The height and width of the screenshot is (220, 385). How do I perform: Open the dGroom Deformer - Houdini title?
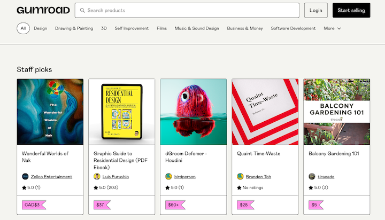186,157
